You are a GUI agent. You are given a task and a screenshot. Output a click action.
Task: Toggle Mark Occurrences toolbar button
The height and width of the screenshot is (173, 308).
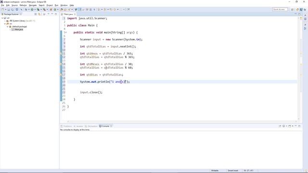[x=80, y=10]
